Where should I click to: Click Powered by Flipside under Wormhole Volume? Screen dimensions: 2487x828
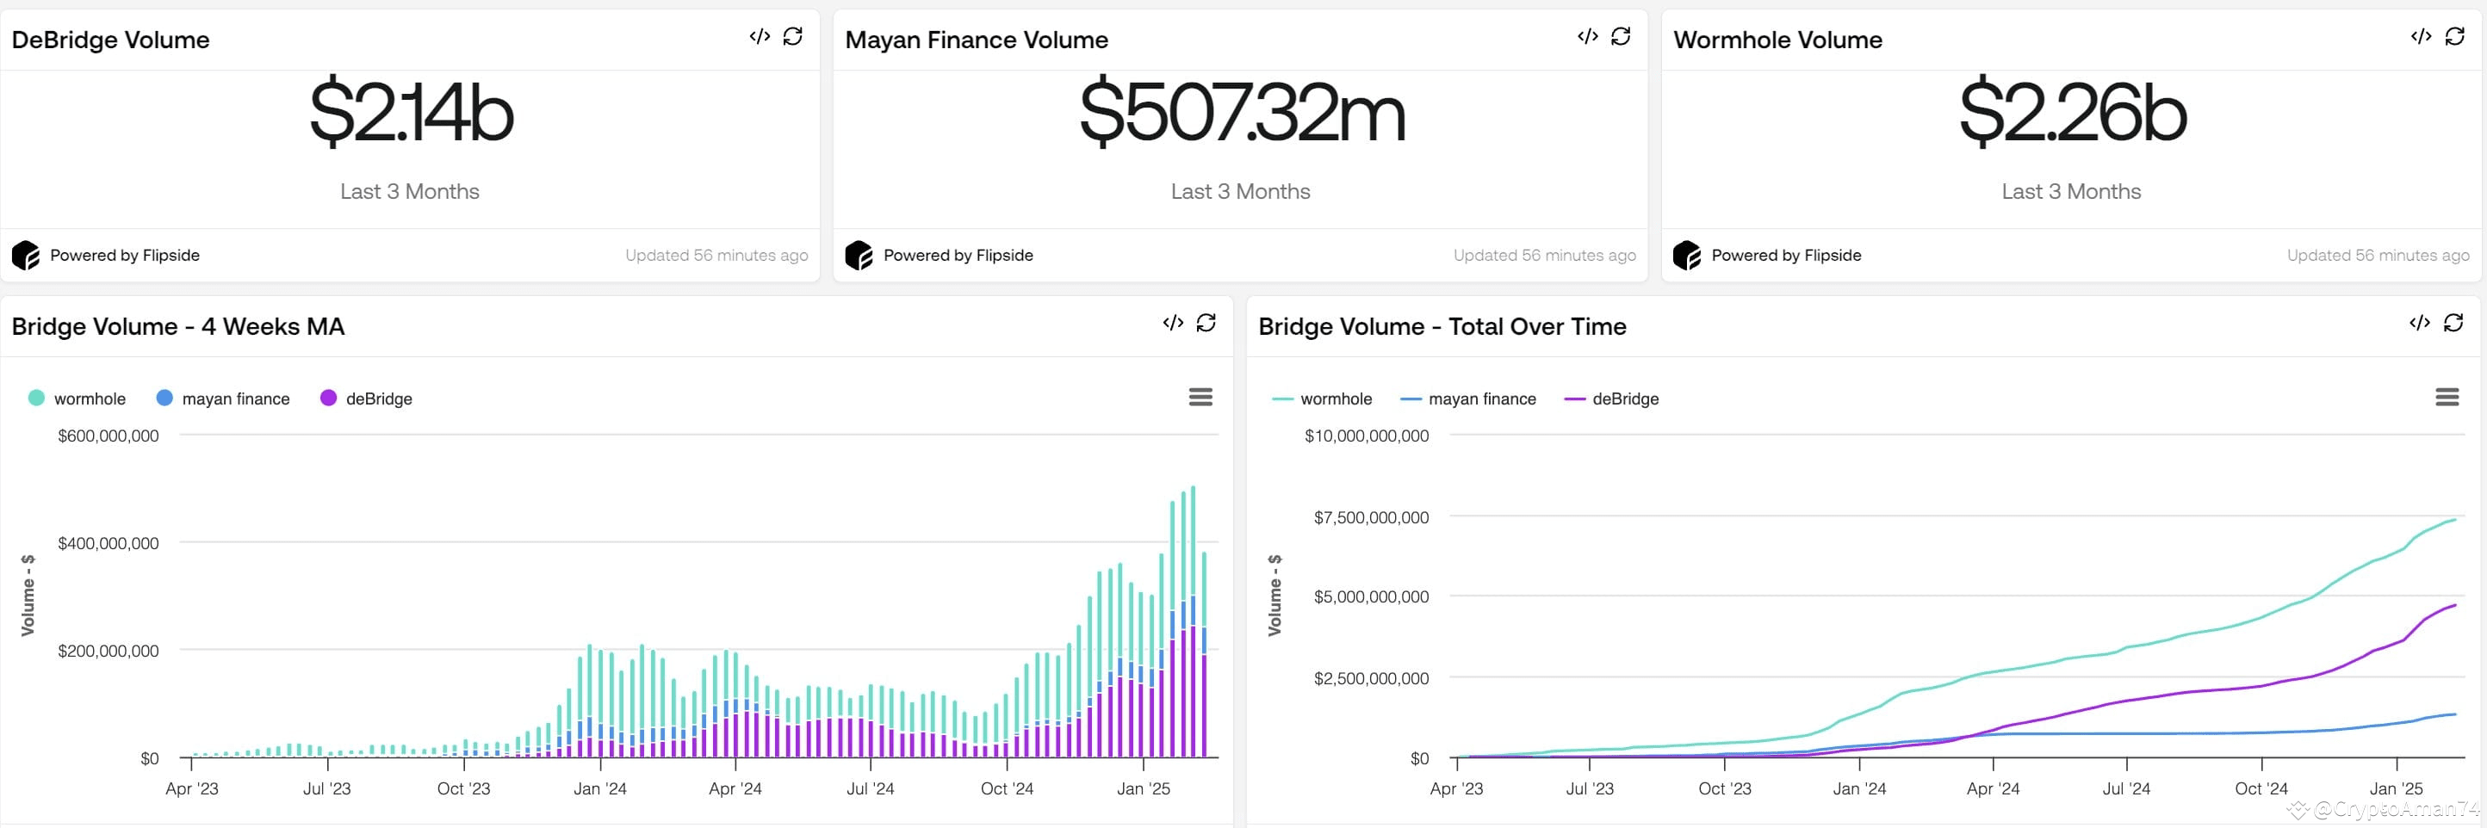[1786, 256]
